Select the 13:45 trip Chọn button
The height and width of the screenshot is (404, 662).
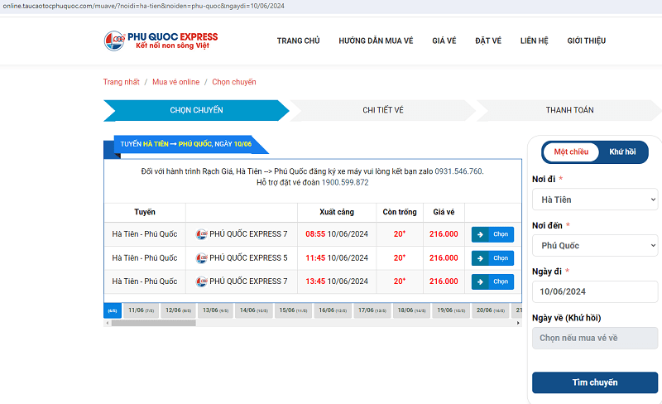coord(492,281)
